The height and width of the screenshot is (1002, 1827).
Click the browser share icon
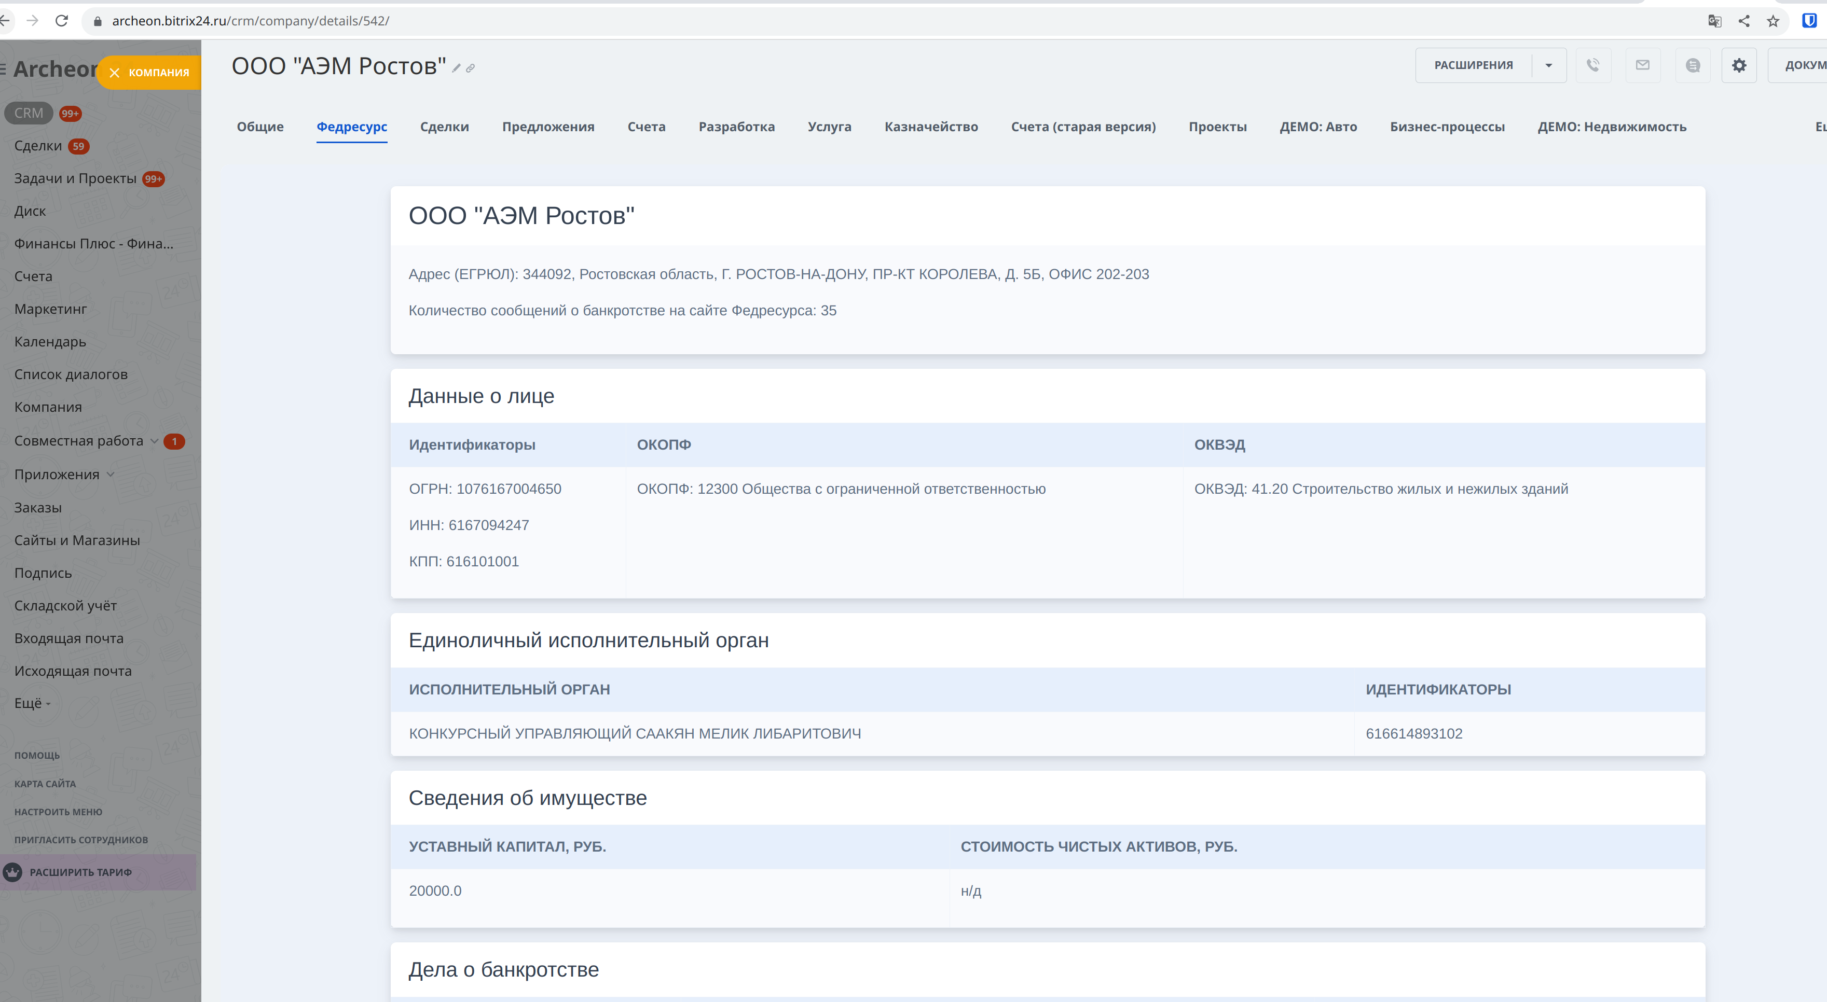[1744, 21]
